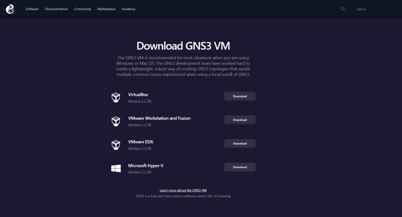
Task: Click the Microsoft Hyper-V title text
Action: [146, 166]
